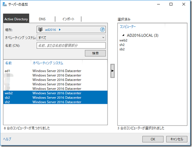Select sh2 in the selected computers list
The height and width of the screenshot is (147, 192).
[x=122, y=45]
